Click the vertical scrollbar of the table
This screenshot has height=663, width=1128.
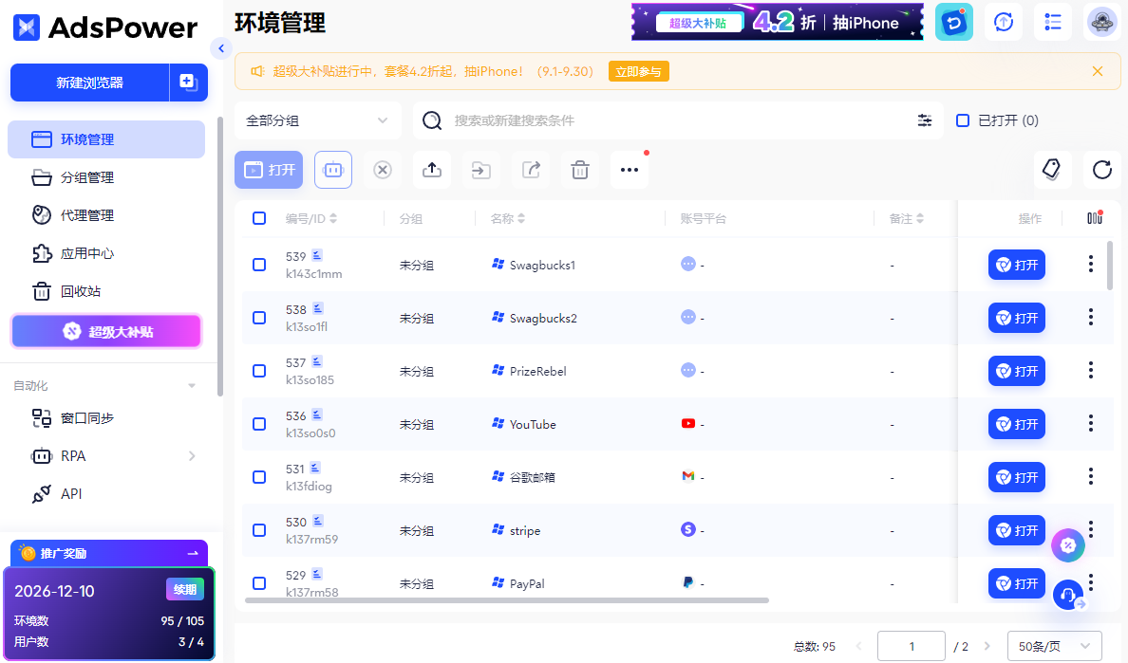(x=1110, y=266)
